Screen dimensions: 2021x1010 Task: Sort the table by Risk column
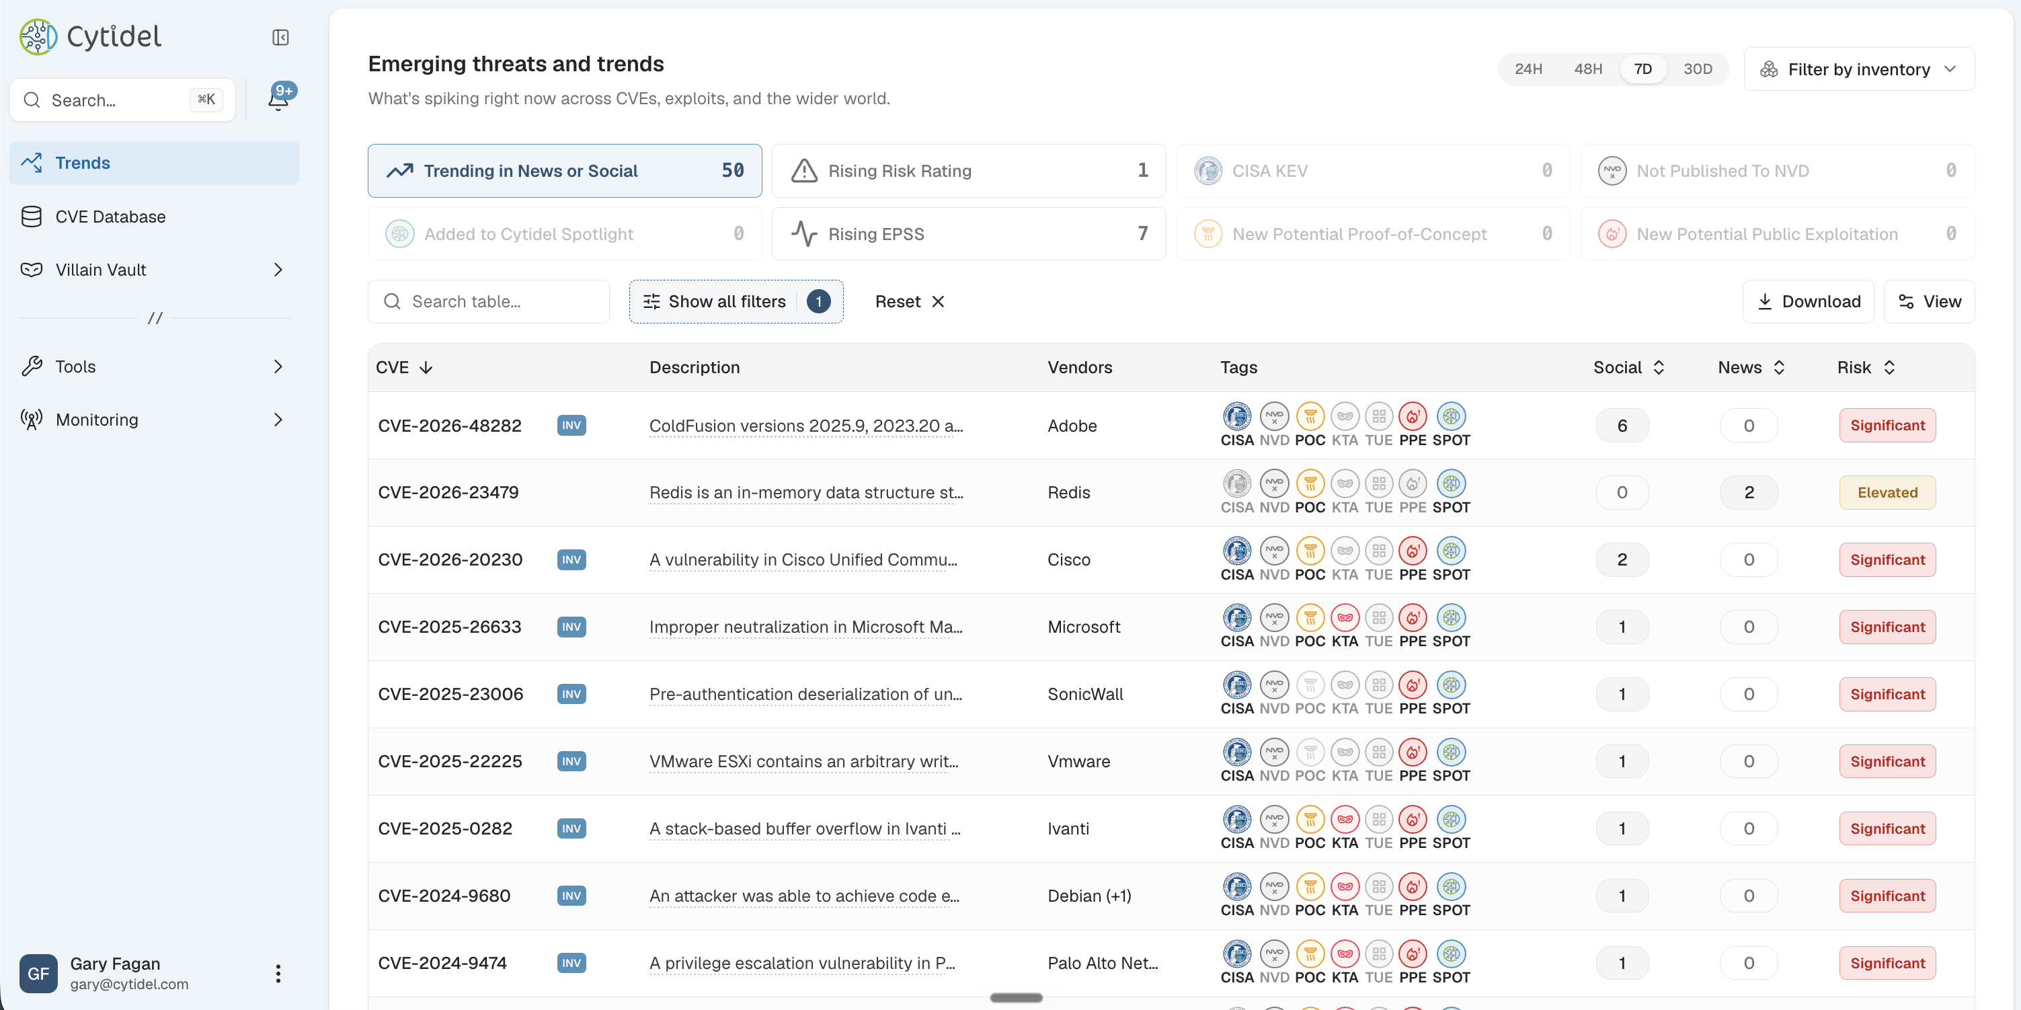(x=1866, y=367)
